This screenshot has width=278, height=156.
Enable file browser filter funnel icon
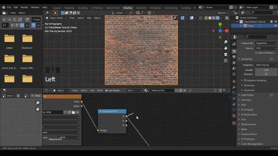pos(33,25)
